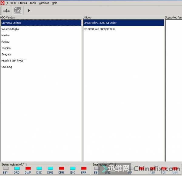Open the Windows menu
Screen dimensions: 182x176
click(x=44, y=3)
